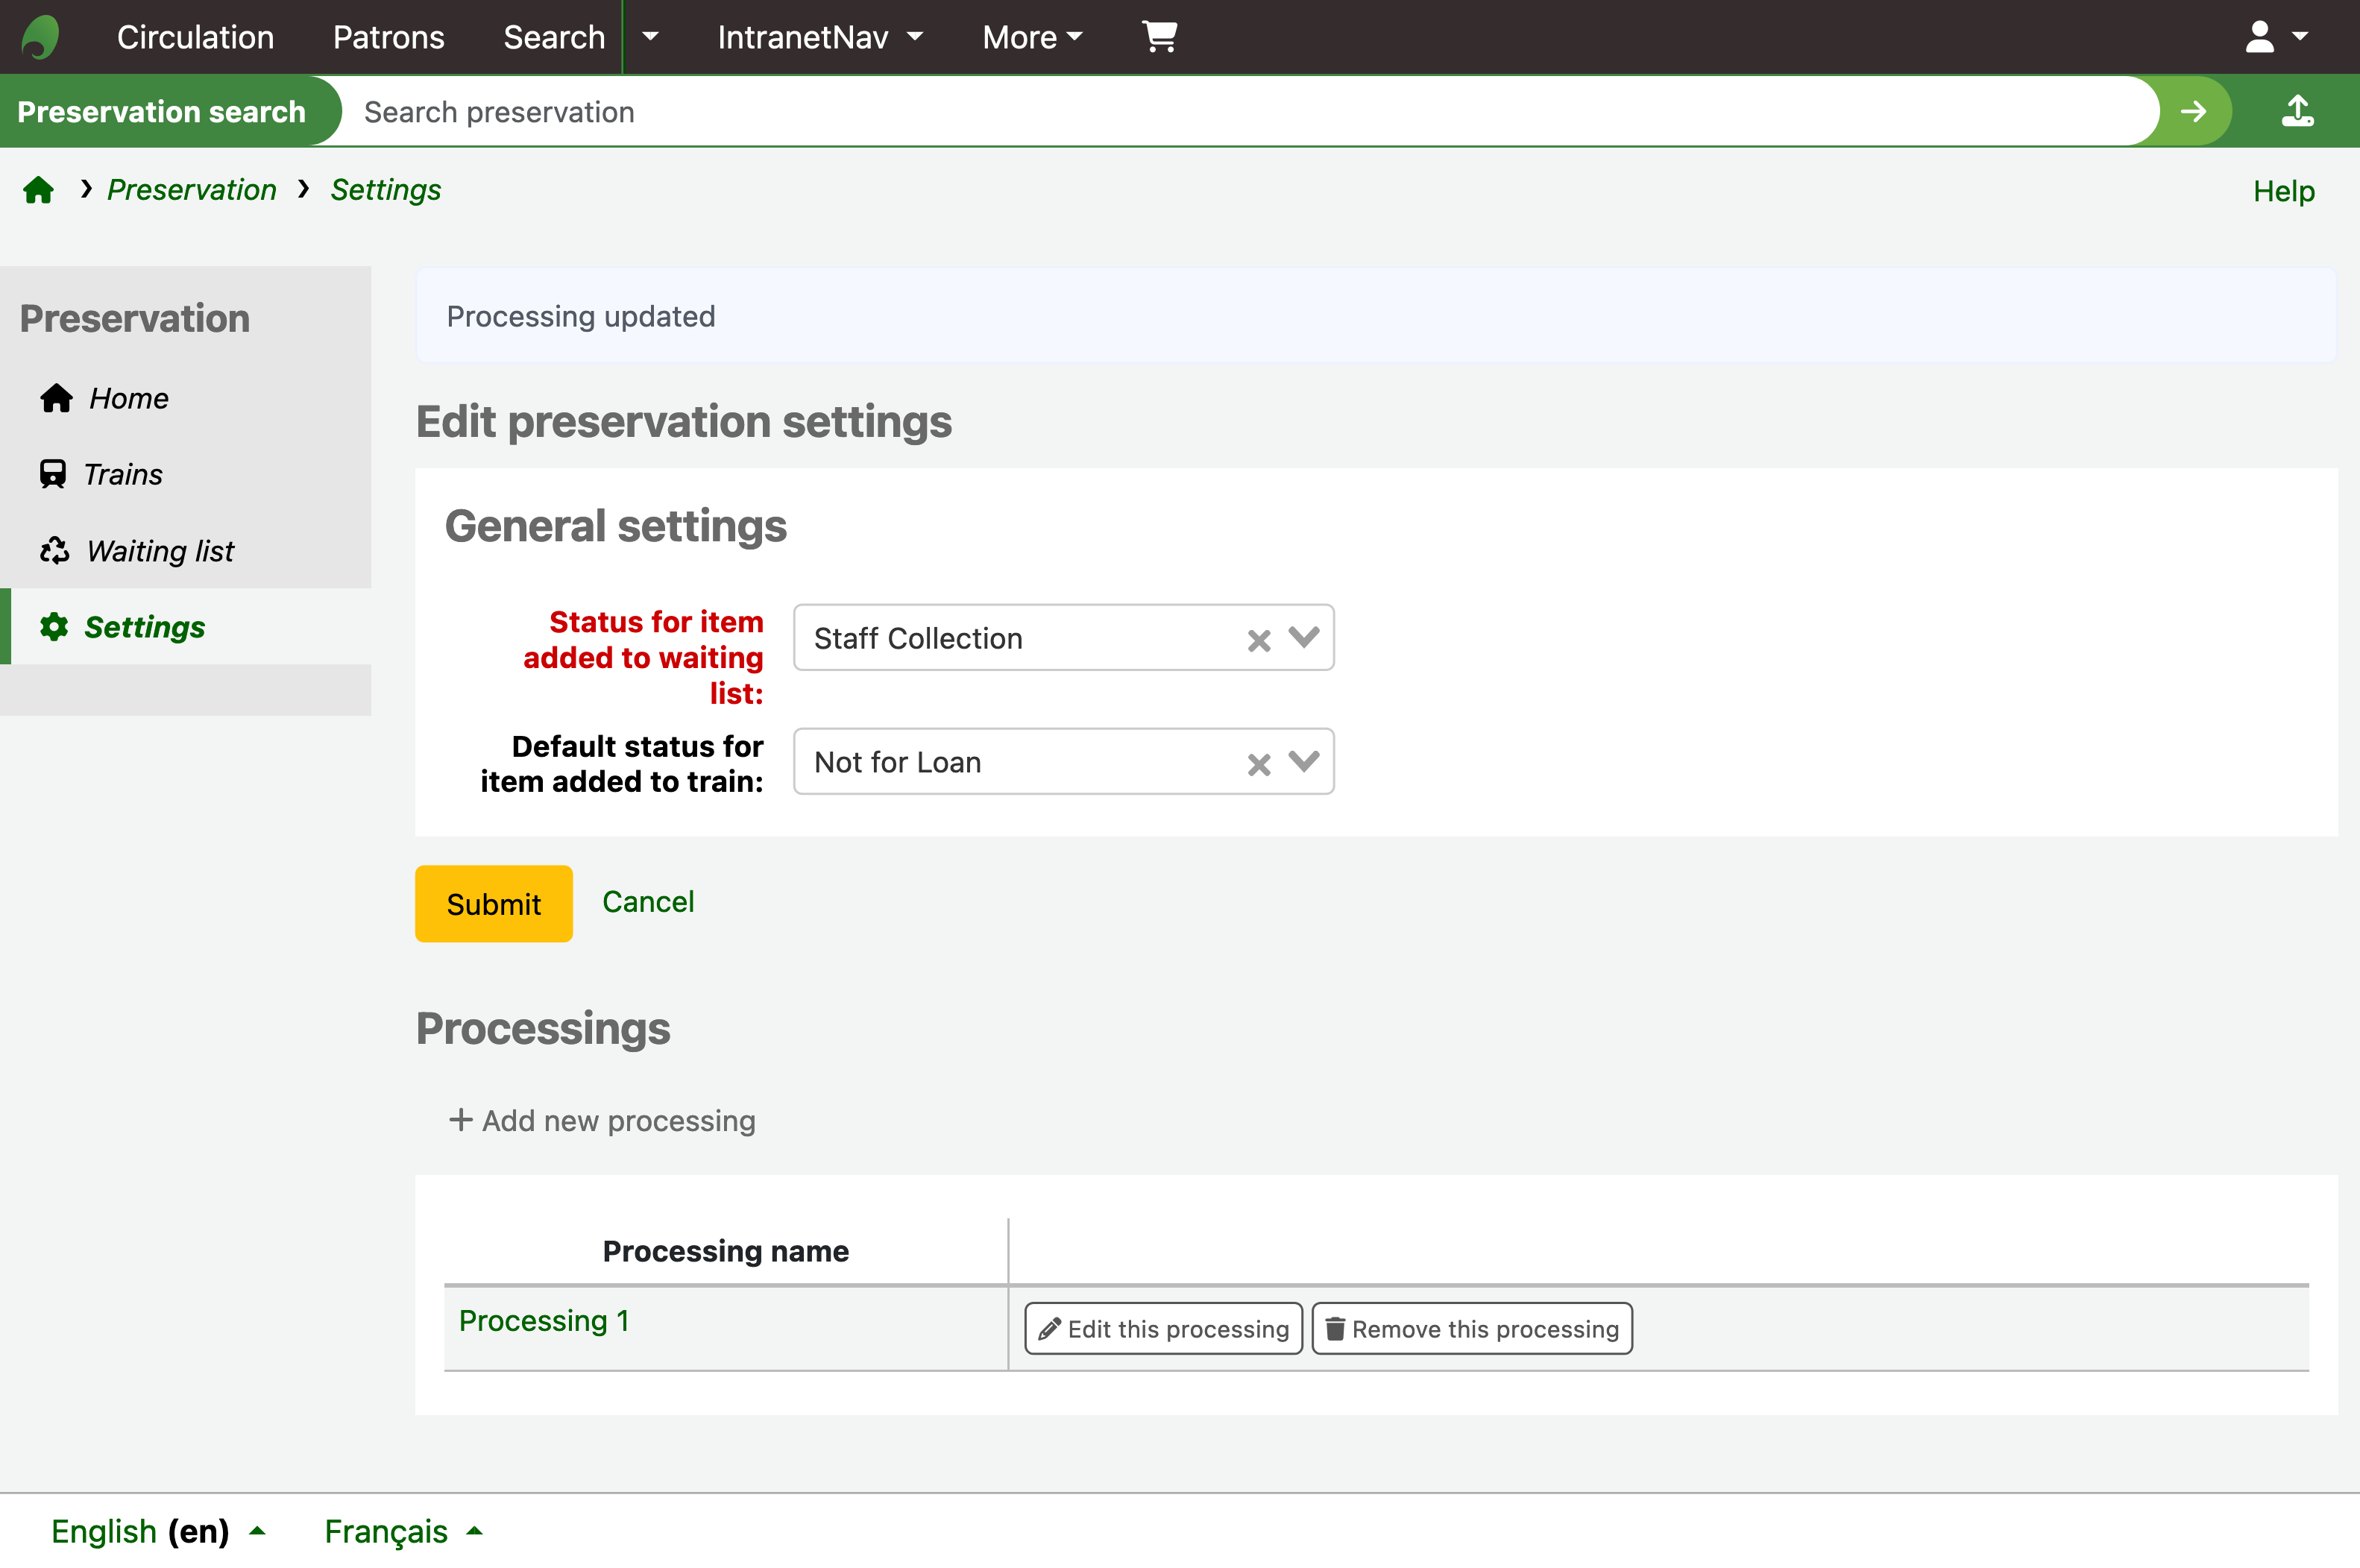The width and height of the screenshot is (2360, 1568).
Task: Click Remove this processing button
Action: pyautogui.click(x=1472, y=1329)
